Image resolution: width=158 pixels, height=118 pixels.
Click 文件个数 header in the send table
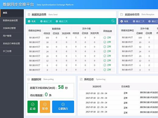tap(86, 29)
